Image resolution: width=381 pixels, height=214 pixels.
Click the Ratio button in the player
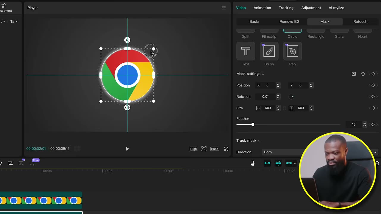pyautogui.click(x=215, y=149)
